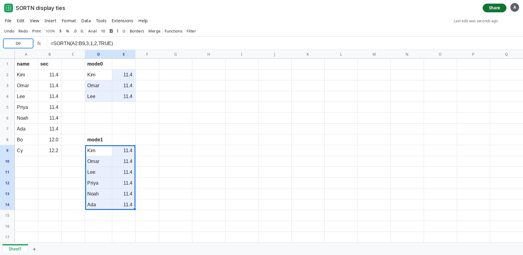Select cell containing mode1 label
Viewport: 523px width, 255px height.
98,140
